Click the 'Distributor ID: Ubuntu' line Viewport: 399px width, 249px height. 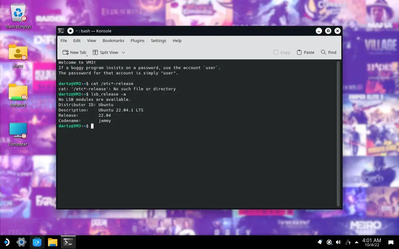(x=86, y=105)
